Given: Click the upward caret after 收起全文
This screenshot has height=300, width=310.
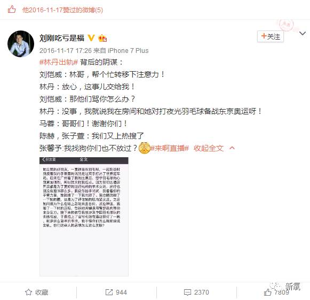Looking at the screenshot, I should [232, 148].
